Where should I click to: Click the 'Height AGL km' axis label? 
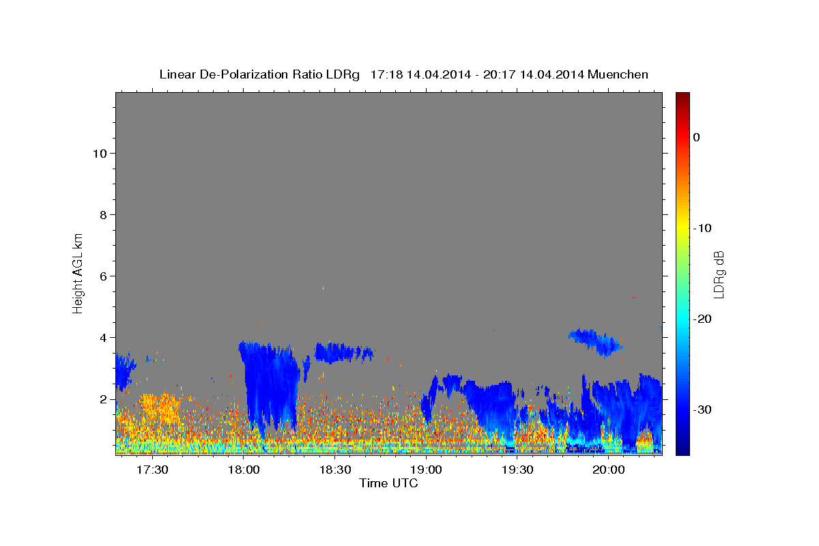click(x=78, y=272)
